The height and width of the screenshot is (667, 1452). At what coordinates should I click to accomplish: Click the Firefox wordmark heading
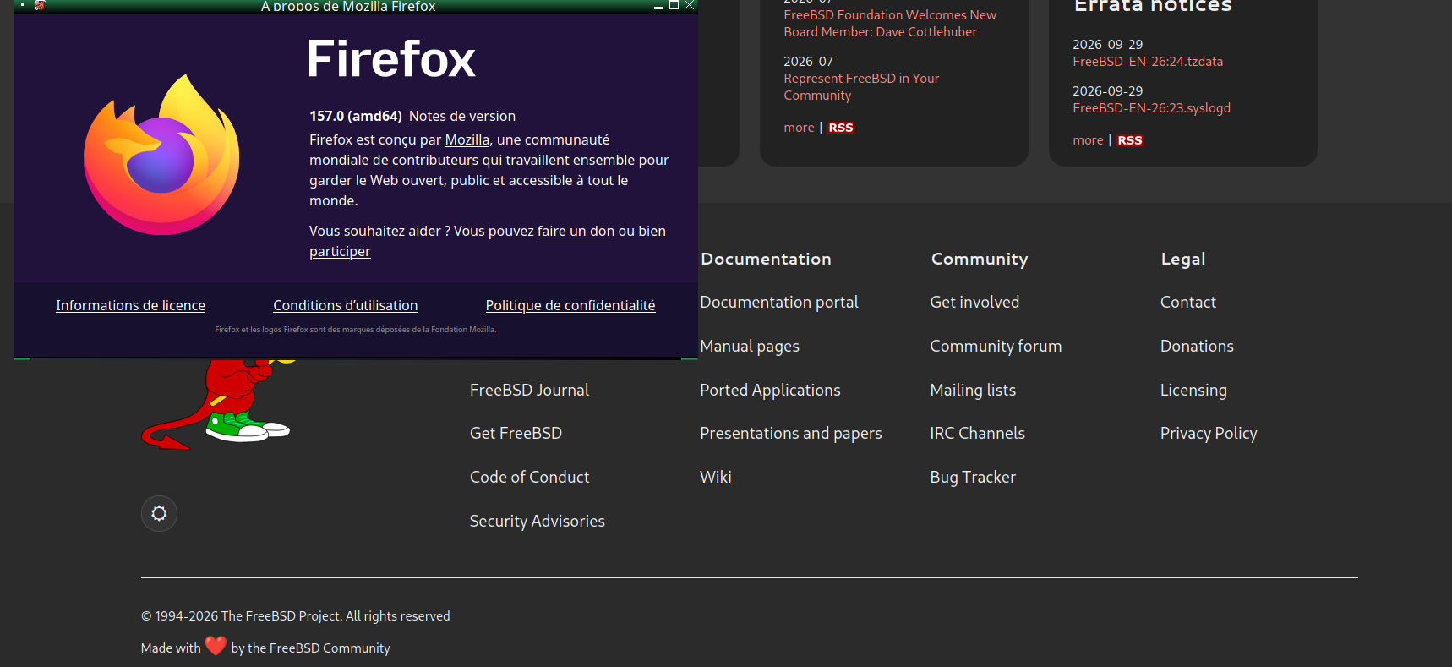(391, 58)
